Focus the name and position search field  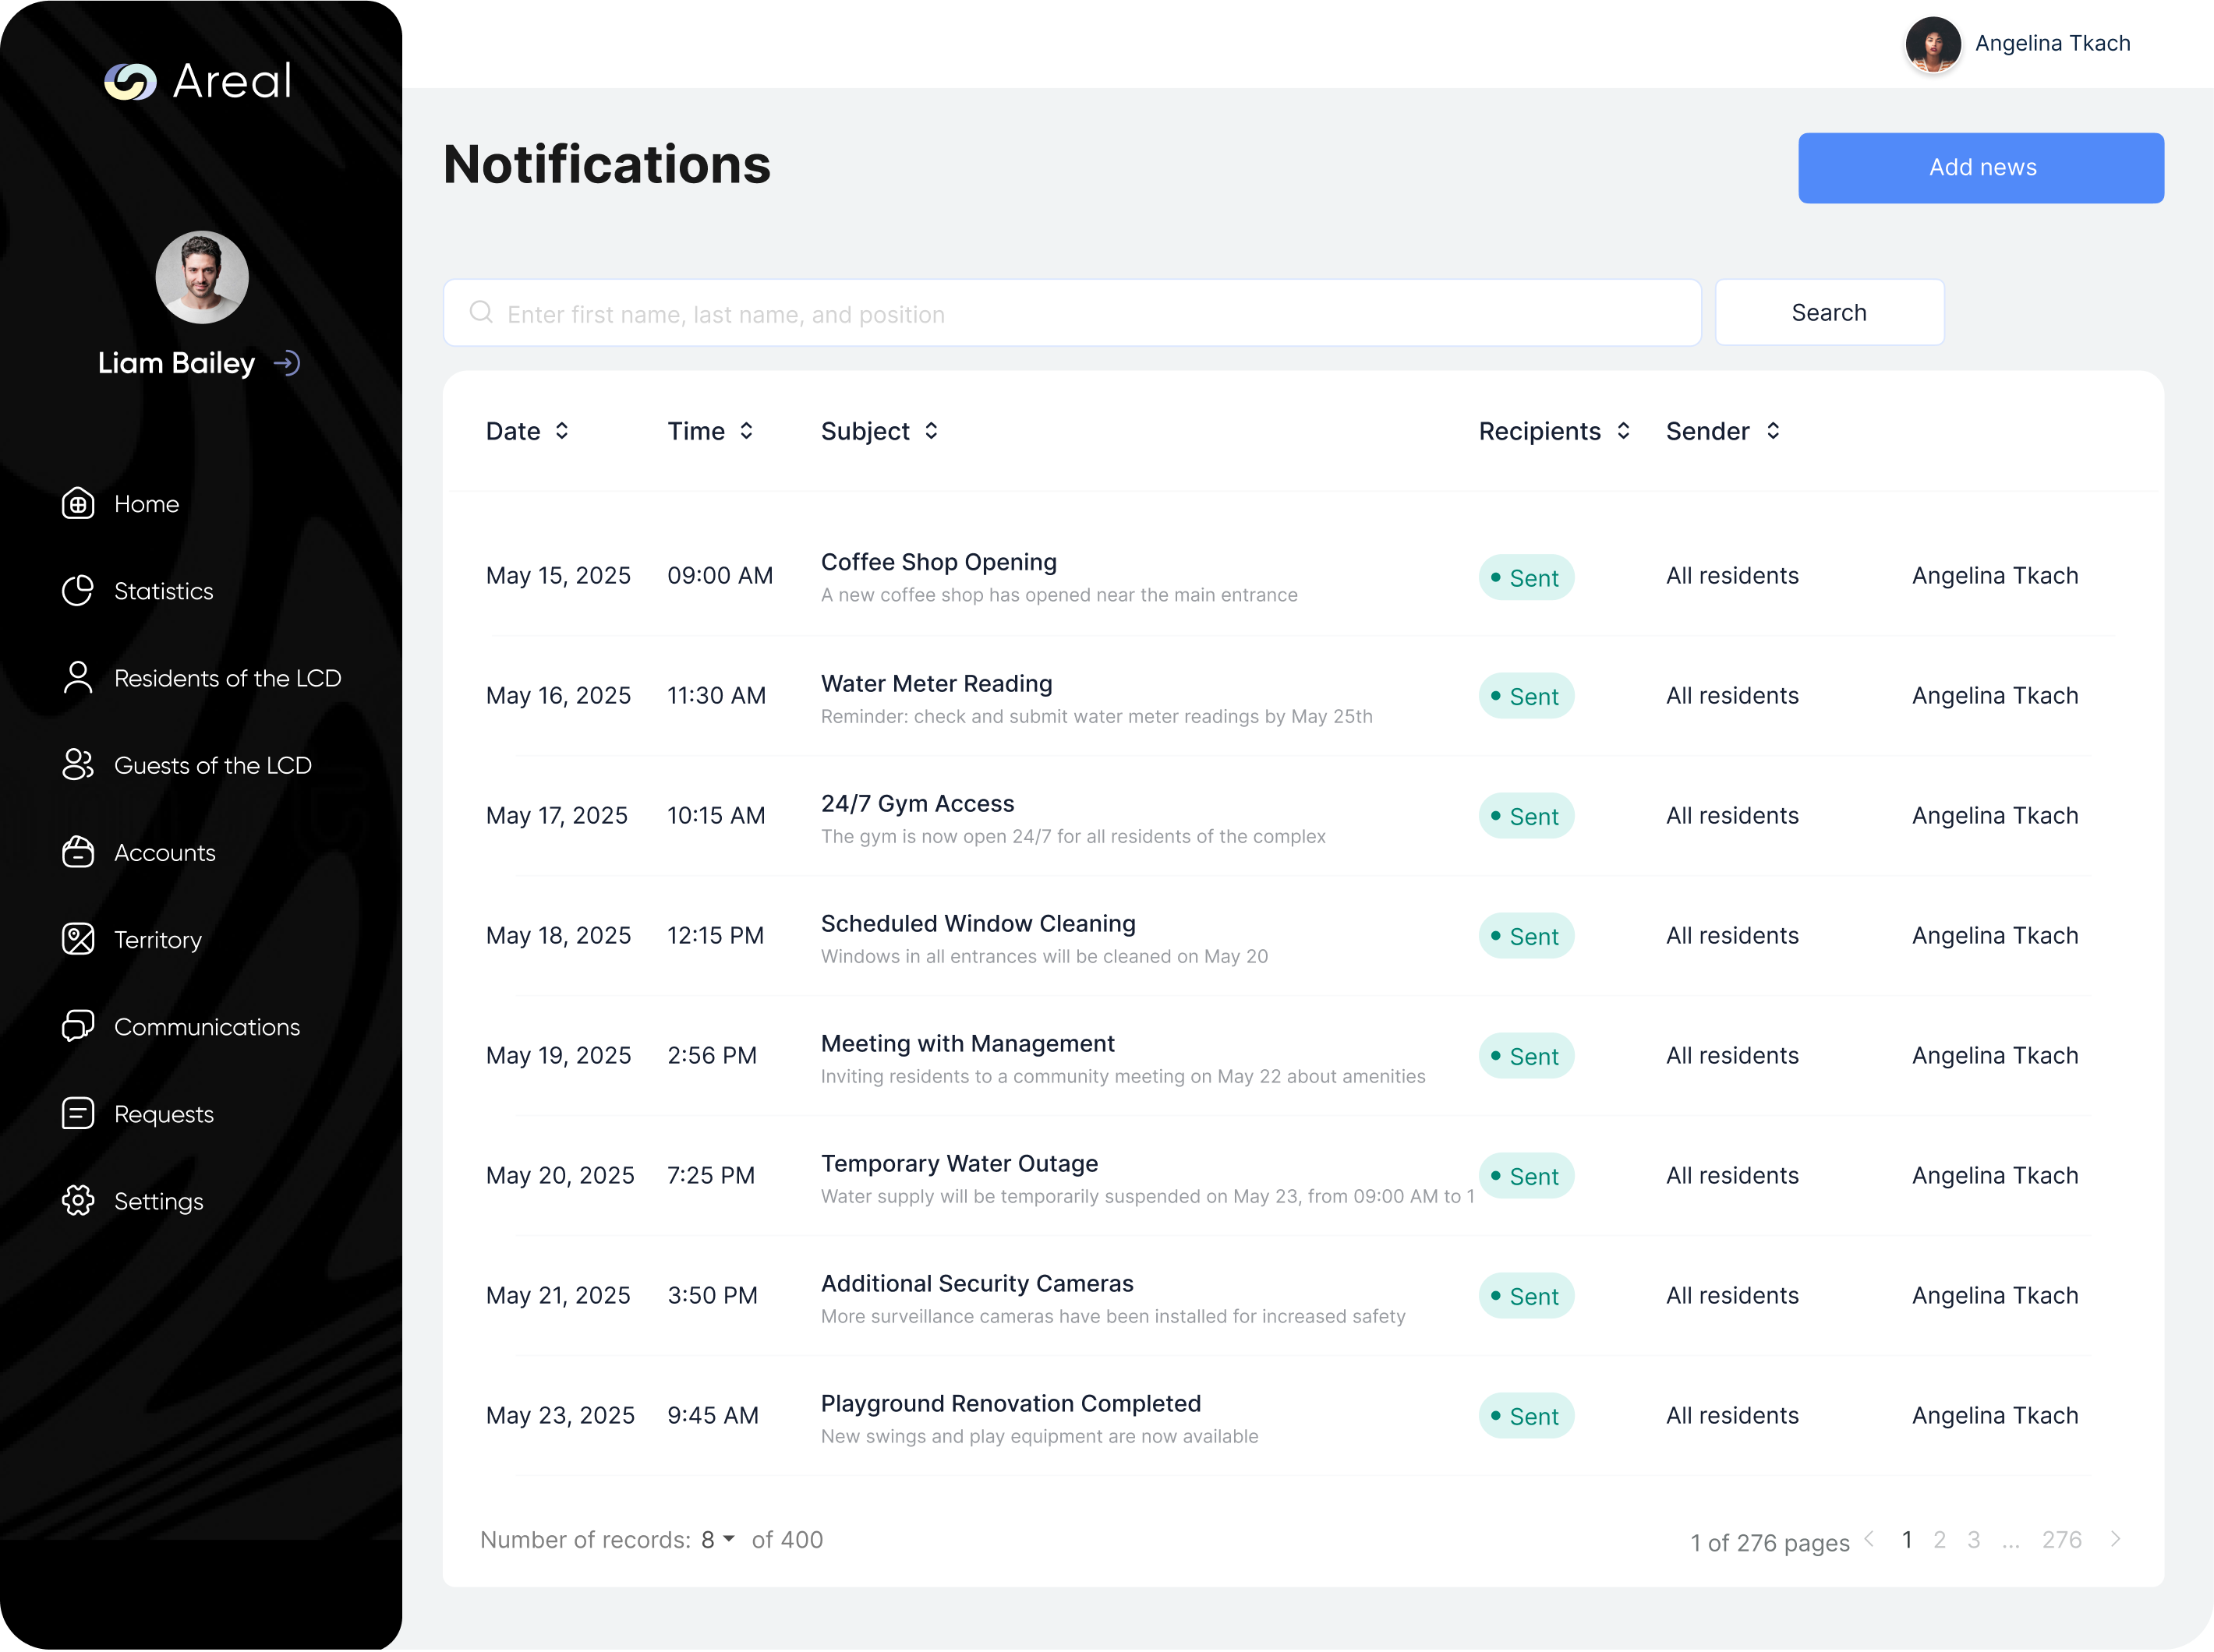(1071, 312)
